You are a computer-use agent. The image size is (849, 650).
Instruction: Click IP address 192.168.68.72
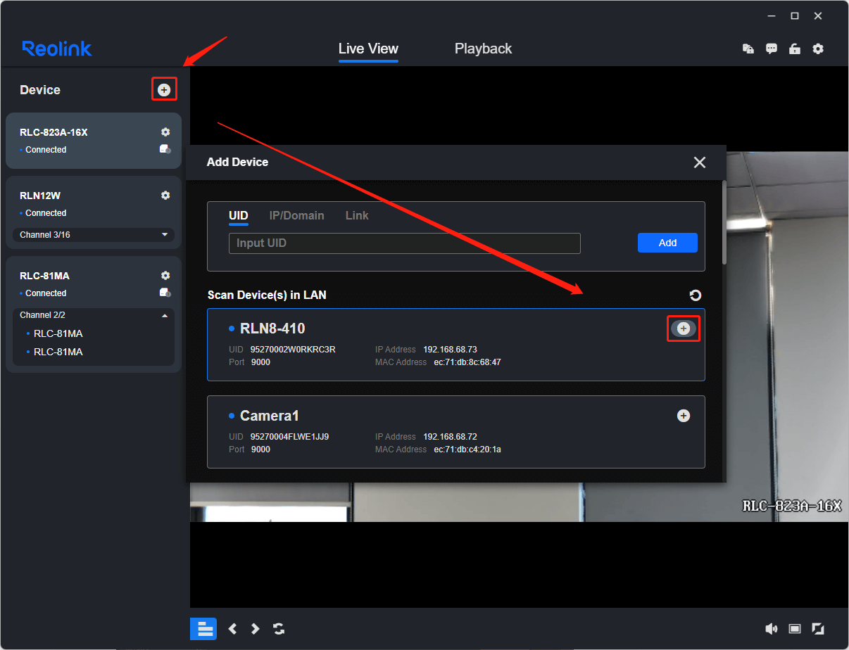(450, 437)
